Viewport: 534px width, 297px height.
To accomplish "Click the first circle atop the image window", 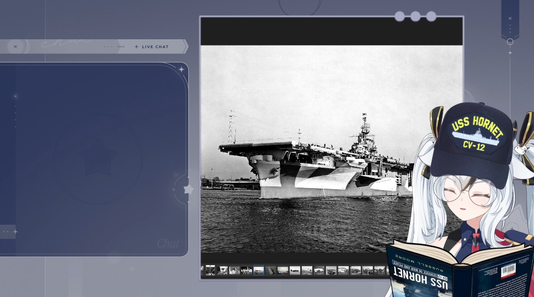I will [400, 16].
